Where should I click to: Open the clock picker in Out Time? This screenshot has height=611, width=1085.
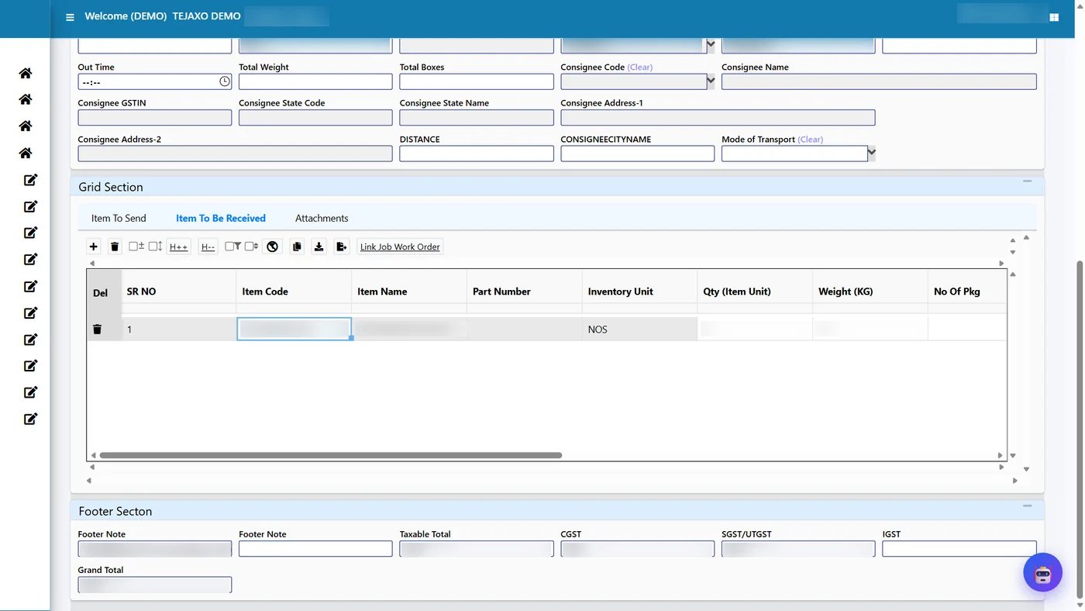224,81
